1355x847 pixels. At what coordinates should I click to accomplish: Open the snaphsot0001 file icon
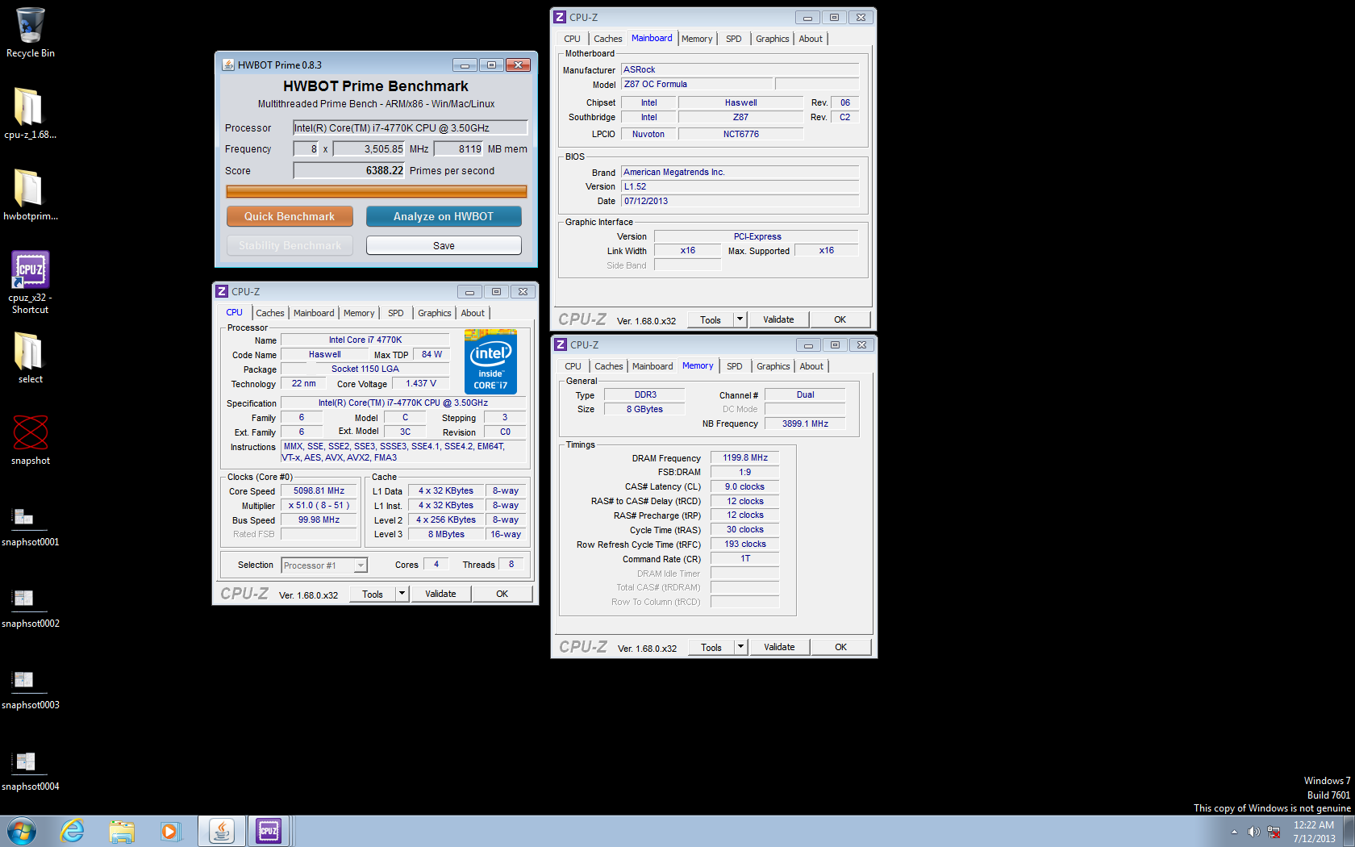[x=30, y=524]
